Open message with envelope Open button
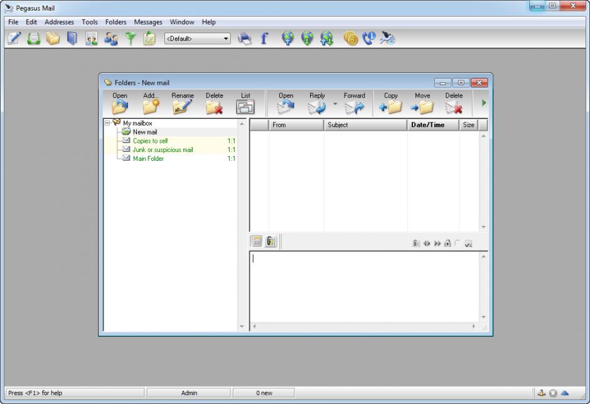This screenshot has height=404, width=590. (x=286, y=103)
